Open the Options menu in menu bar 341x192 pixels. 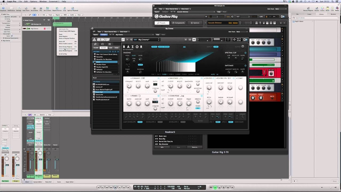tap(34, 1)
